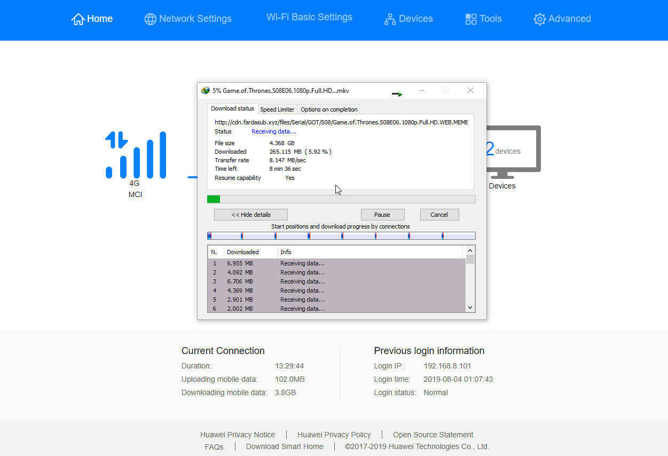Click the Normal login status value
Screen dimensions: 668x456
click(x=436, y=392)
